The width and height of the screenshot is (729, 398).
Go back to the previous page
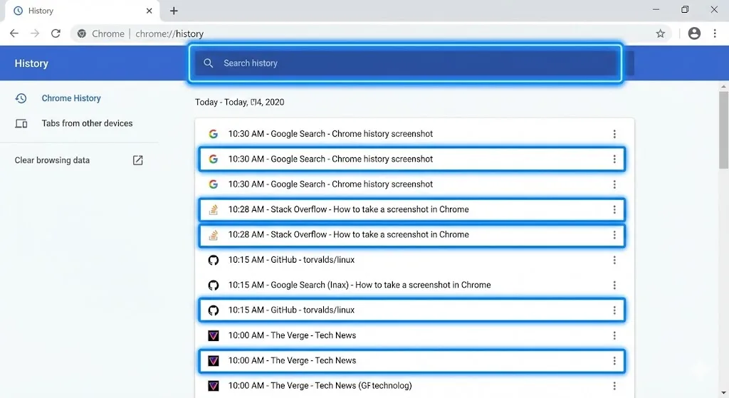click(x=14, y=33)
